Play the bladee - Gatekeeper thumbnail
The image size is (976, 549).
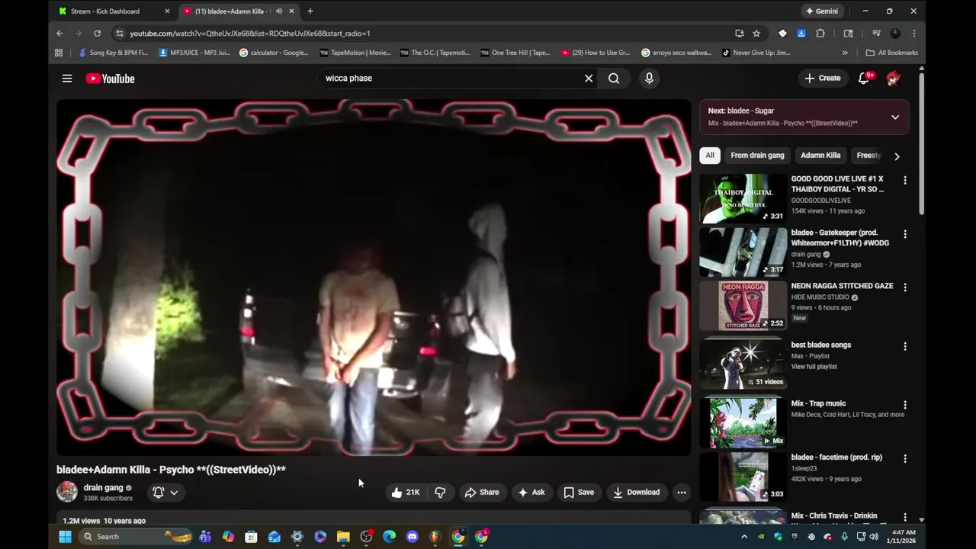click(743, 252)
